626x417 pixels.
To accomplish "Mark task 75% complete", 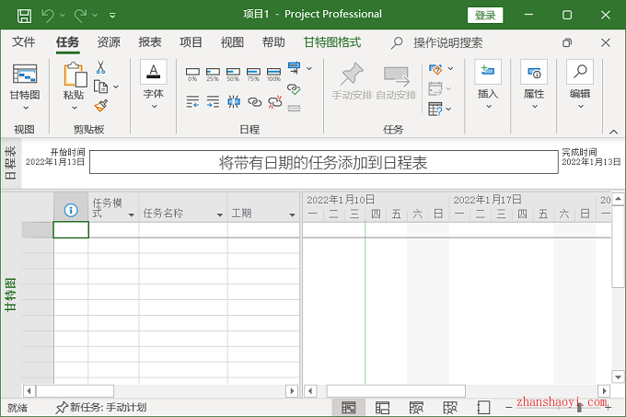I will click(253, 75).
